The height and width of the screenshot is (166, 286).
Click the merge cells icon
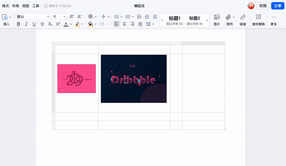pyautogui.click(x=102, y=24)
